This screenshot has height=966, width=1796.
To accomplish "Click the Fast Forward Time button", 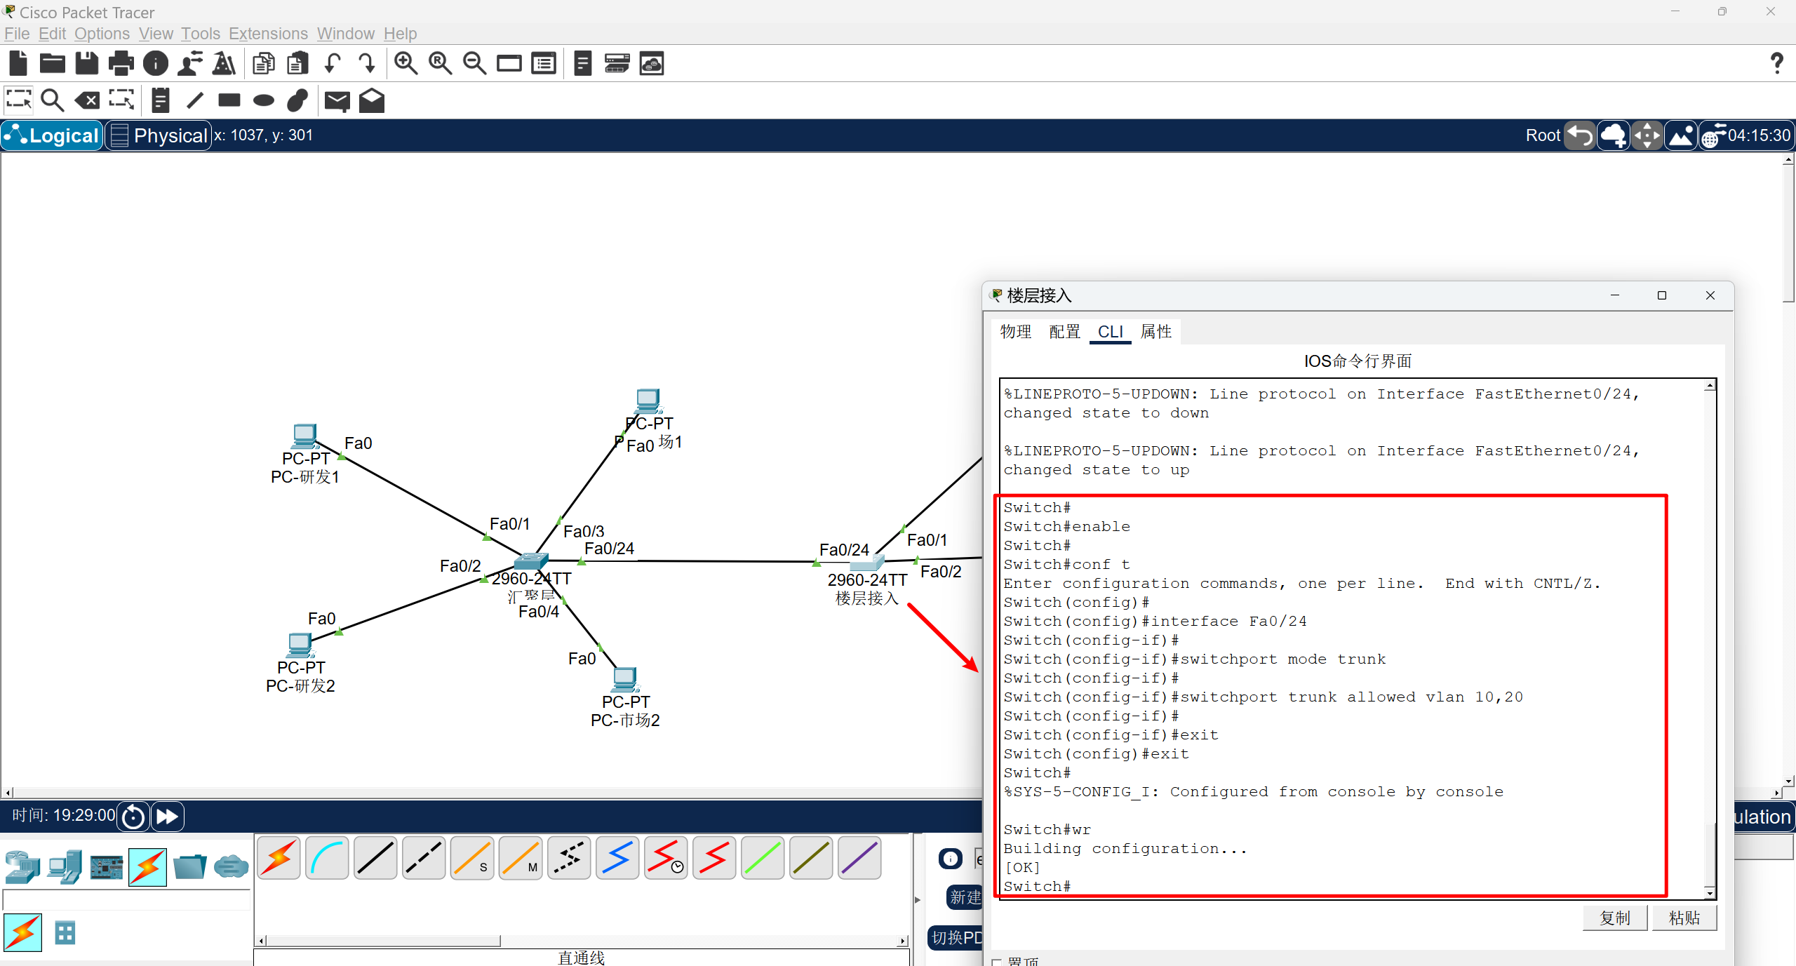I will click(167, 817).
